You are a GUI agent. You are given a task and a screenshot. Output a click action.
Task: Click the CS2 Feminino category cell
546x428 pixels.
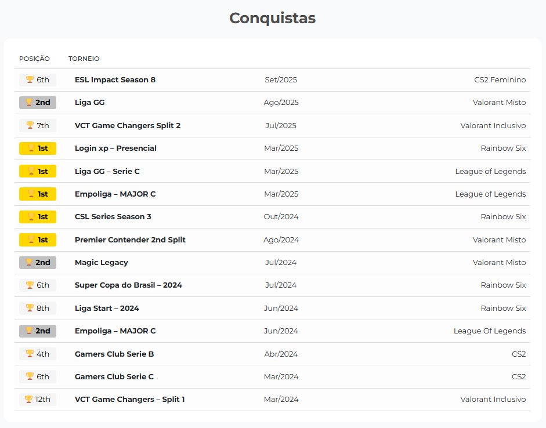coord(500,79)
